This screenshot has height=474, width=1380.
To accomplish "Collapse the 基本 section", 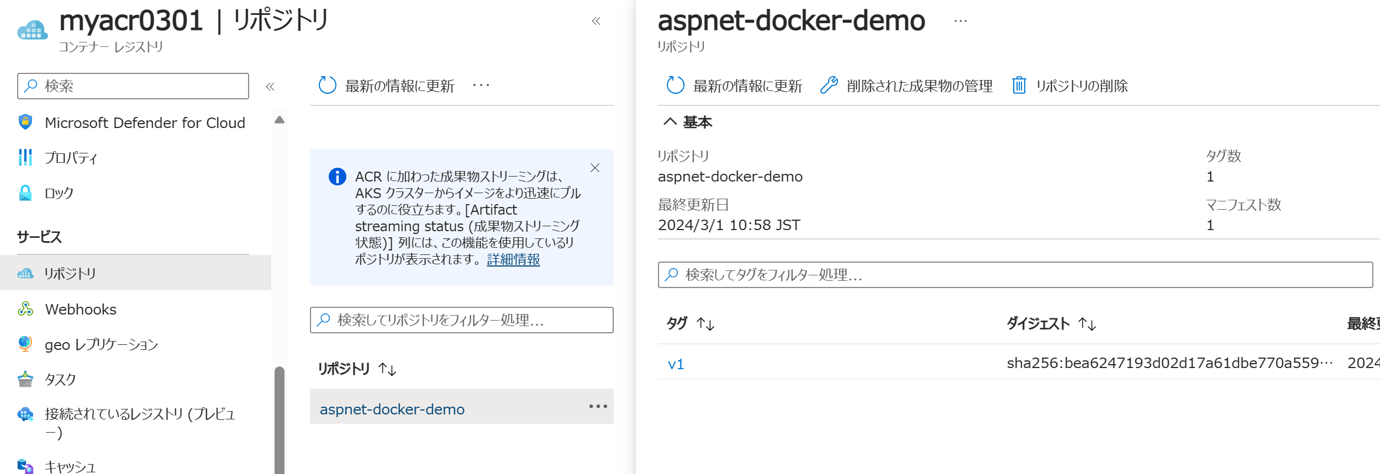I will 688,122.
